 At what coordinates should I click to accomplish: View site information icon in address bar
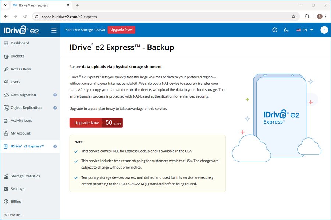[x=36, y=16]
